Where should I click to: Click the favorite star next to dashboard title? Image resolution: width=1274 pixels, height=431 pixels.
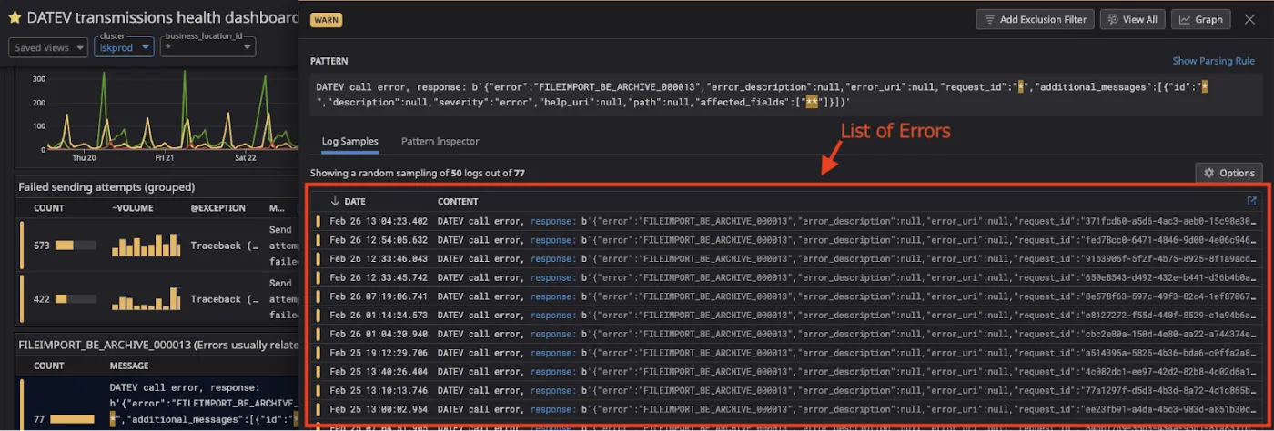pyautogui.click(x=15, y=17)
